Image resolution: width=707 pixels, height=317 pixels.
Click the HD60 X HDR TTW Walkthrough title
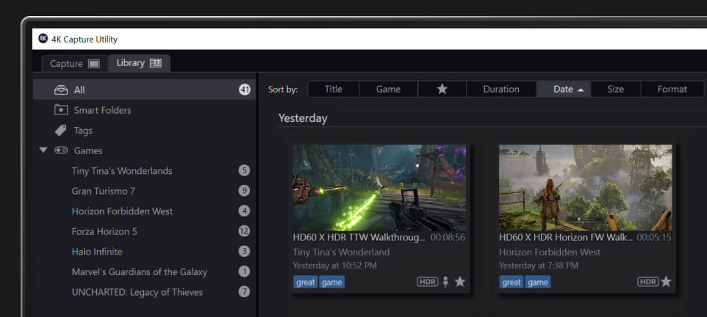[359, 237]
